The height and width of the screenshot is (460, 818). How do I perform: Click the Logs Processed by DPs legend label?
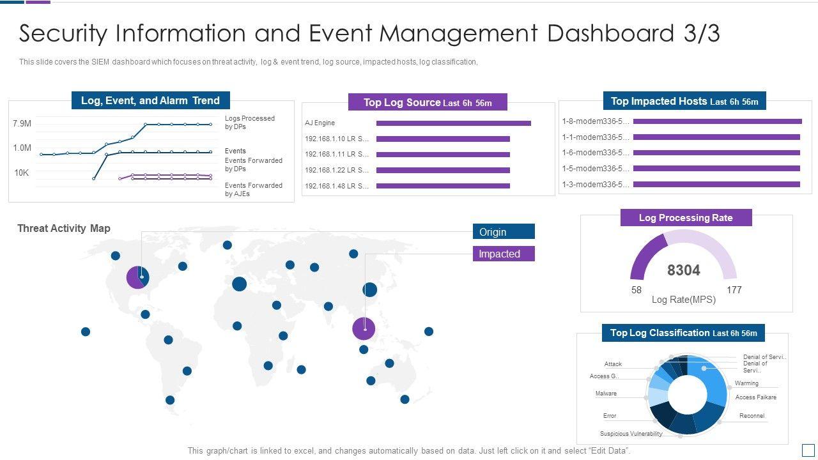click(x=249, y=122)
